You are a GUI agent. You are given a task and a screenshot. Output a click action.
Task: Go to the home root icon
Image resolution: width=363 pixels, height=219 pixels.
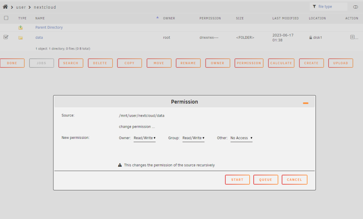(5, 7)
